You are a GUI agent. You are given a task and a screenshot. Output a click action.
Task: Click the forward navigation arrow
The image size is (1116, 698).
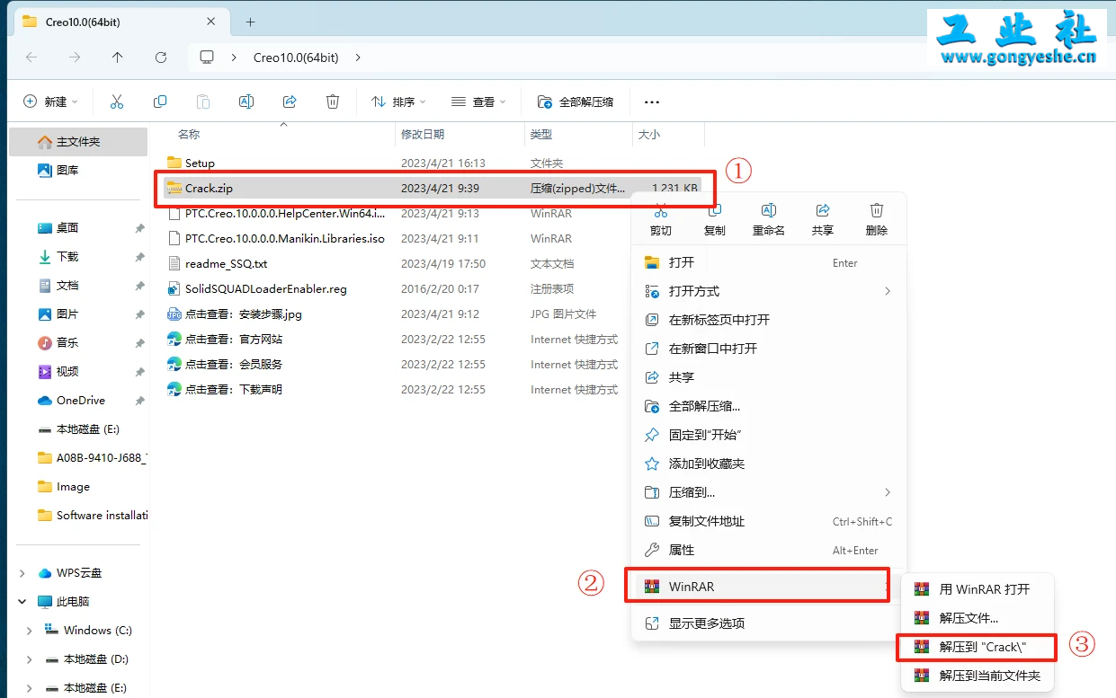(75, 57)
